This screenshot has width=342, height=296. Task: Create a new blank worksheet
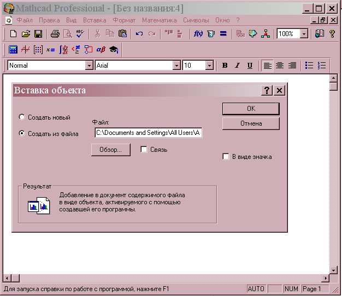pos(13,34)
